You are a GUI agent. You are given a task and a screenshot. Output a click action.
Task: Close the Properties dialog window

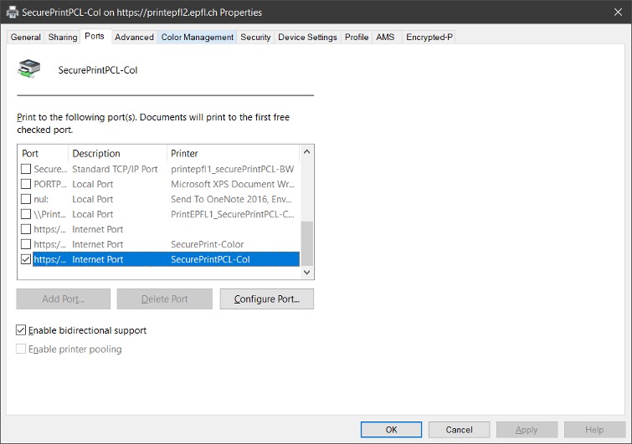[x=613, y=13]
